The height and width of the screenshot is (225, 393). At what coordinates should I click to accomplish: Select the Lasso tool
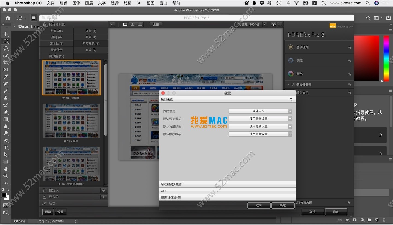pos(5,49)
